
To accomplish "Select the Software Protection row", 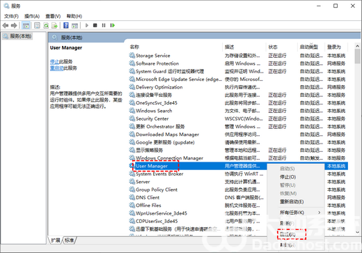I will 238,63.
